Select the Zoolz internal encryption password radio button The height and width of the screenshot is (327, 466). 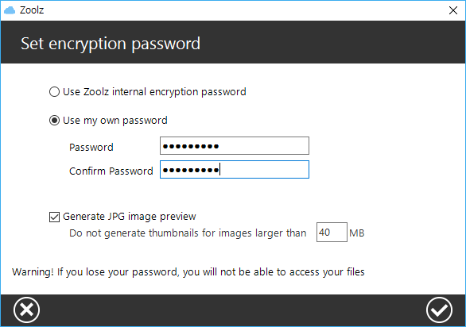pyautogui.click(x=54, y=92)
